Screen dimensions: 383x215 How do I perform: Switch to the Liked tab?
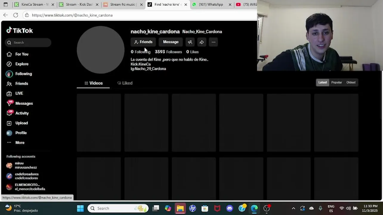125,83
